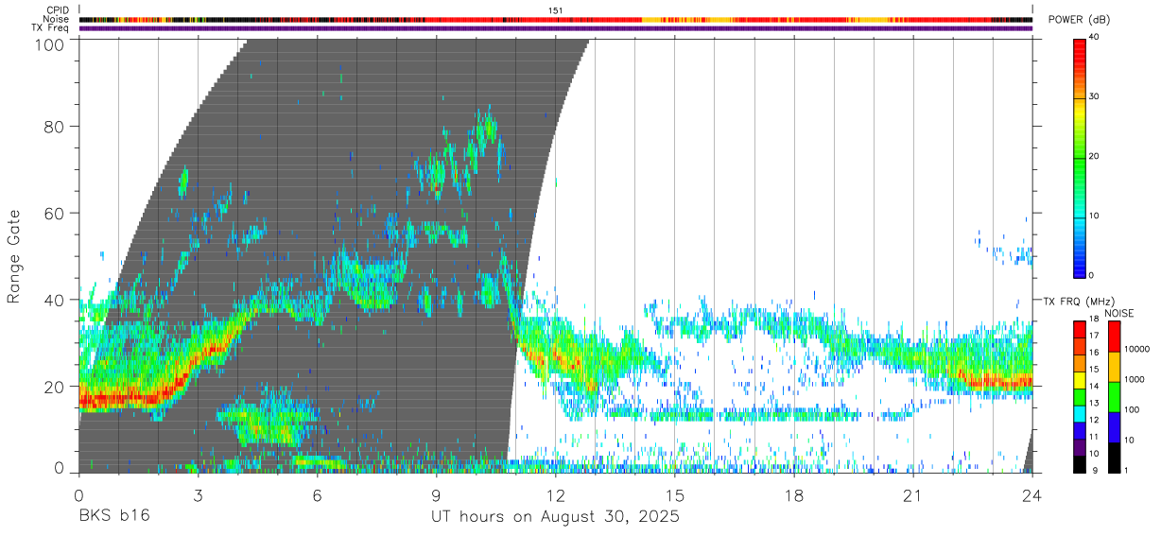Click '40' on the POWER colorbar
The width and height of the screenshot is (1161, 536).
[x=1095, y=39]
